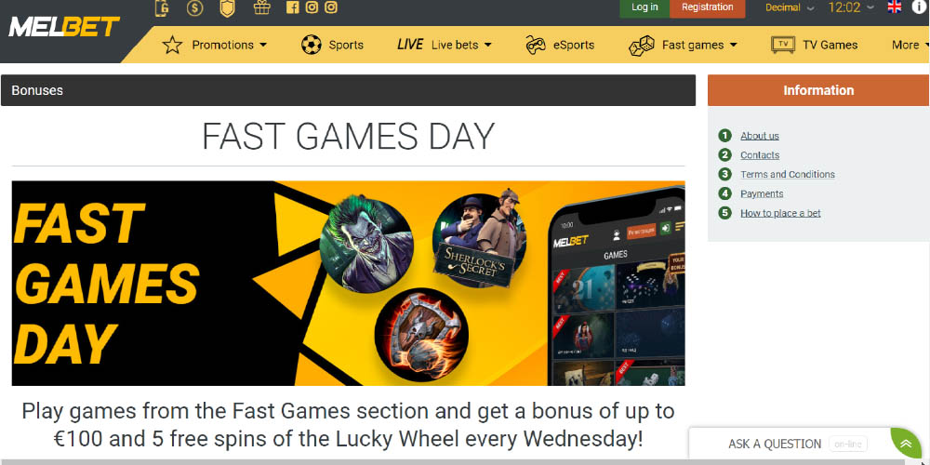930x465 pixels.
Task: Expand the Decimal odds format dropdown
Action: (x=790, y=7)
